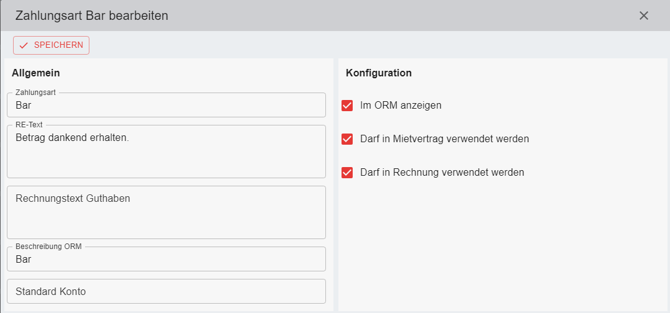670x313 pixels.
Task: Click the Konfiguration section heading
Action: 378,73
